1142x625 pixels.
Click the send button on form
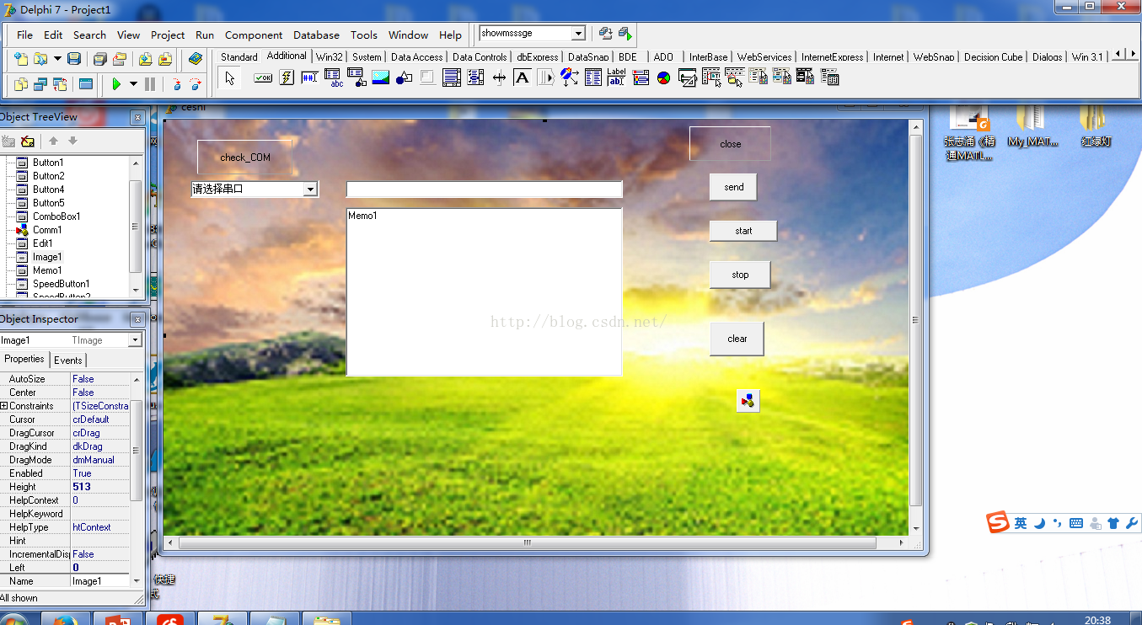point(733,187)
